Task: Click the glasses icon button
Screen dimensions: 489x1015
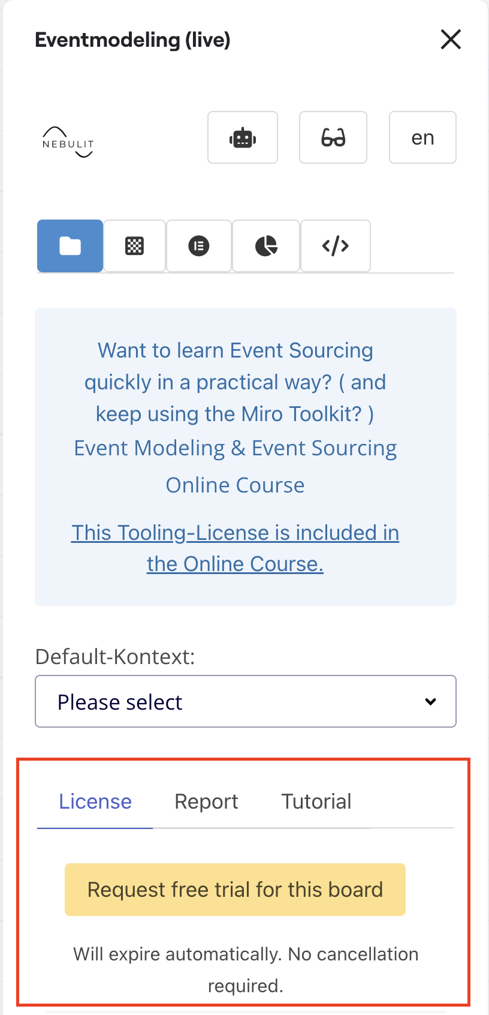Action: 333,137
